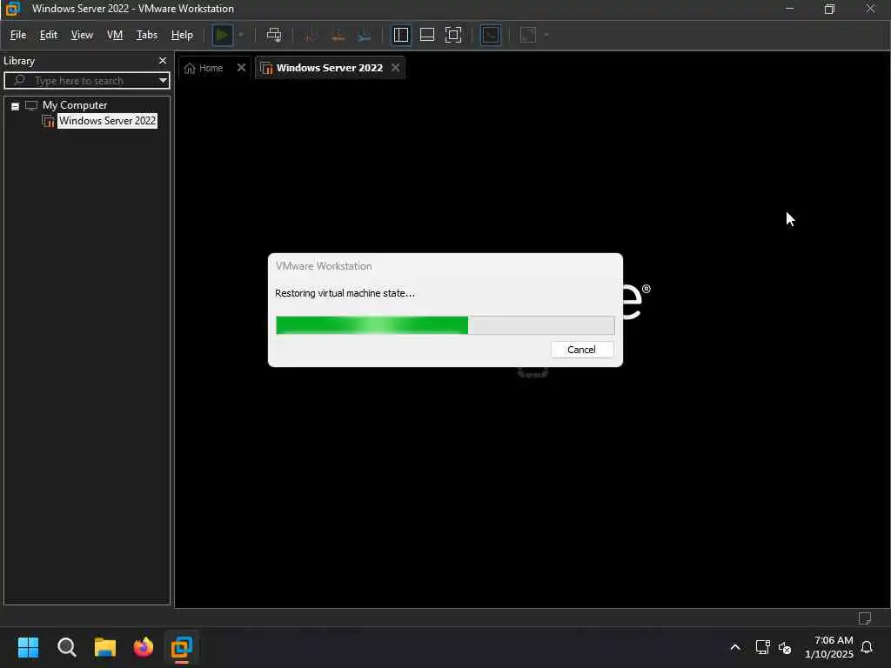
Task: Click the Take Snapshot toolbar icon
Action: 311,35
